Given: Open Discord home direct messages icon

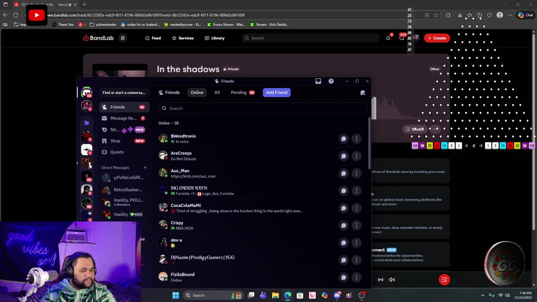Looking at the screenshot, I should [x=86, y=92].
